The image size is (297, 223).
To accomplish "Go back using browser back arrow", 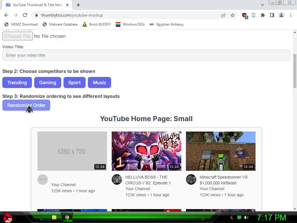I will (x=6, y=15).
